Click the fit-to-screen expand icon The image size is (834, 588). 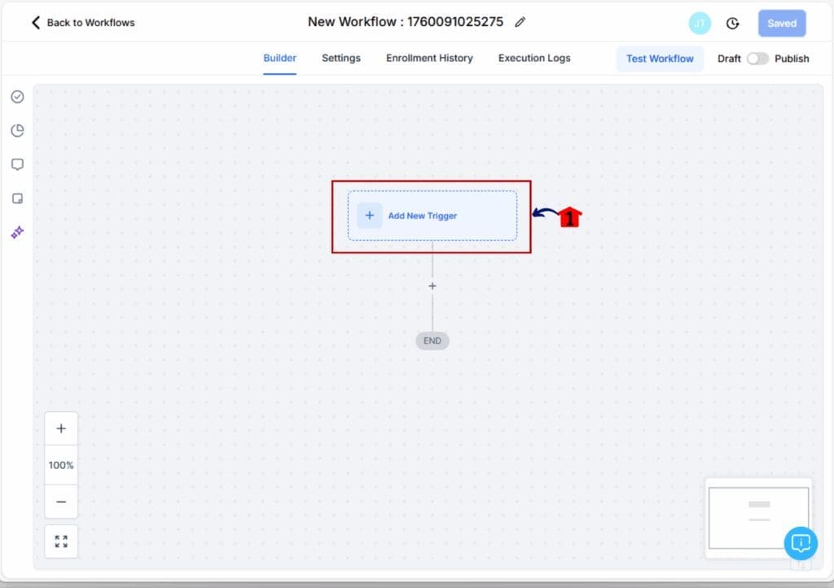61,541
